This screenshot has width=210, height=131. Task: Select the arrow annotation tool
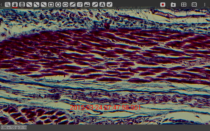44,4
